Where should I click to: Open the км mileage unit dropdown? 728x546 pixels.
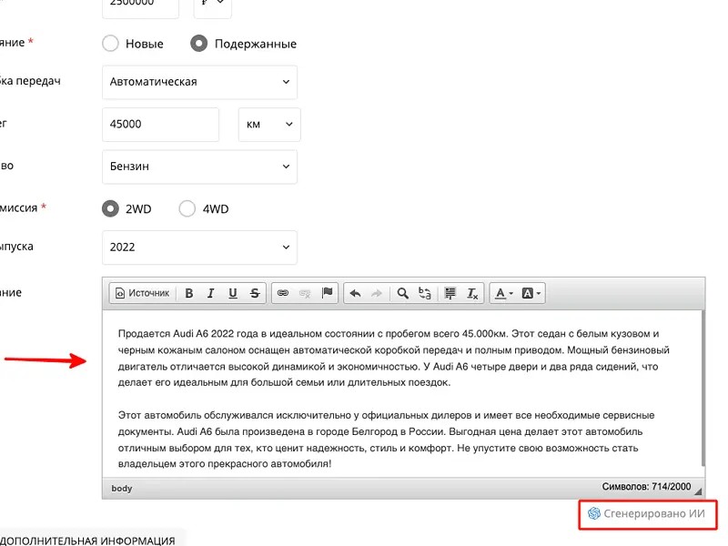tap(269, 125)
